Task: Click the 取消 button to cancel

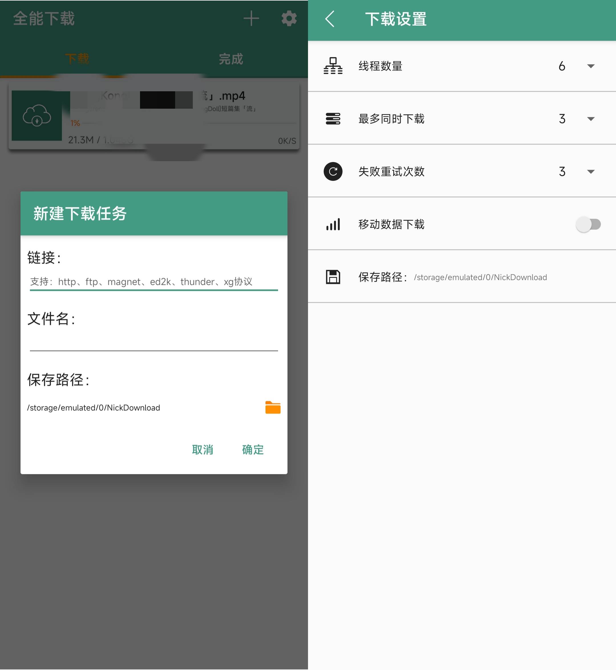Action: [202, 450]
